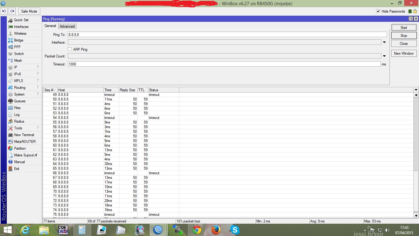Click Make Supout.rif in the sidebar

coord(24,155)
